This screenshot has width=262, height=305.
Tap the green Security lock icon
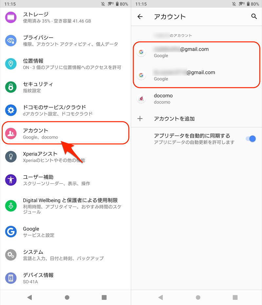coord(11,87)
